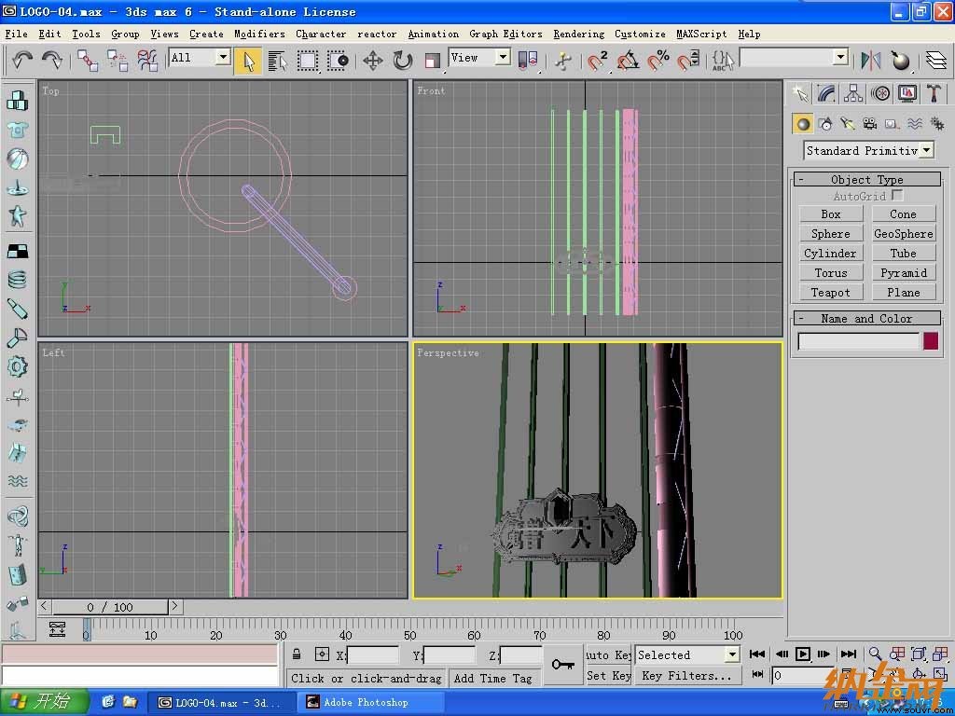Select the Undo arrow icon
The image size is (955, 716).
(x=22, y=61)
